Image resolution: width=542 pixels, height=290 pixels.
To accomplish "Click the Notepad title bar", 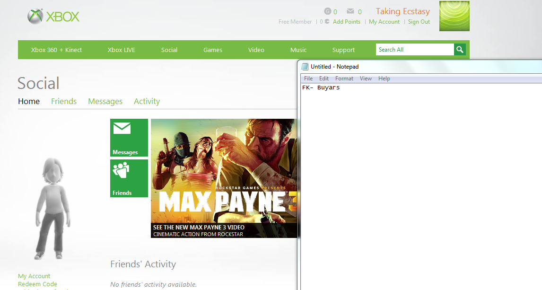I will [x=420, y=67].
